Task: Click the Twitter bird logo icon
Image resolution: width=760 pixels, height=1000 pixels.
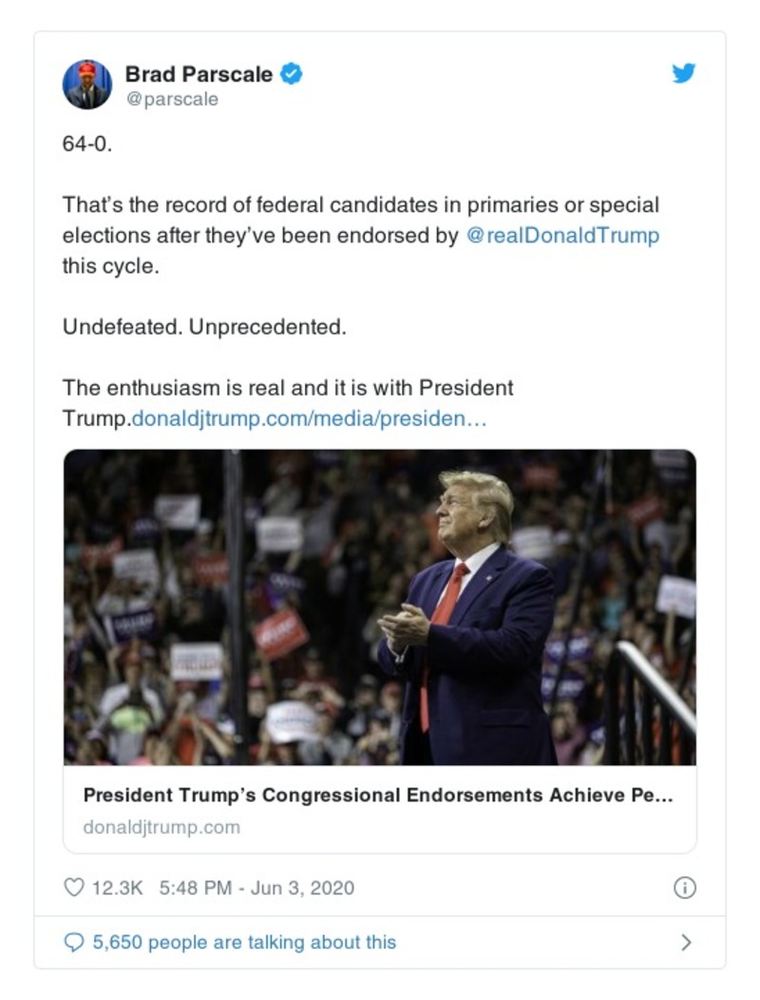Action: click(683, 73)
